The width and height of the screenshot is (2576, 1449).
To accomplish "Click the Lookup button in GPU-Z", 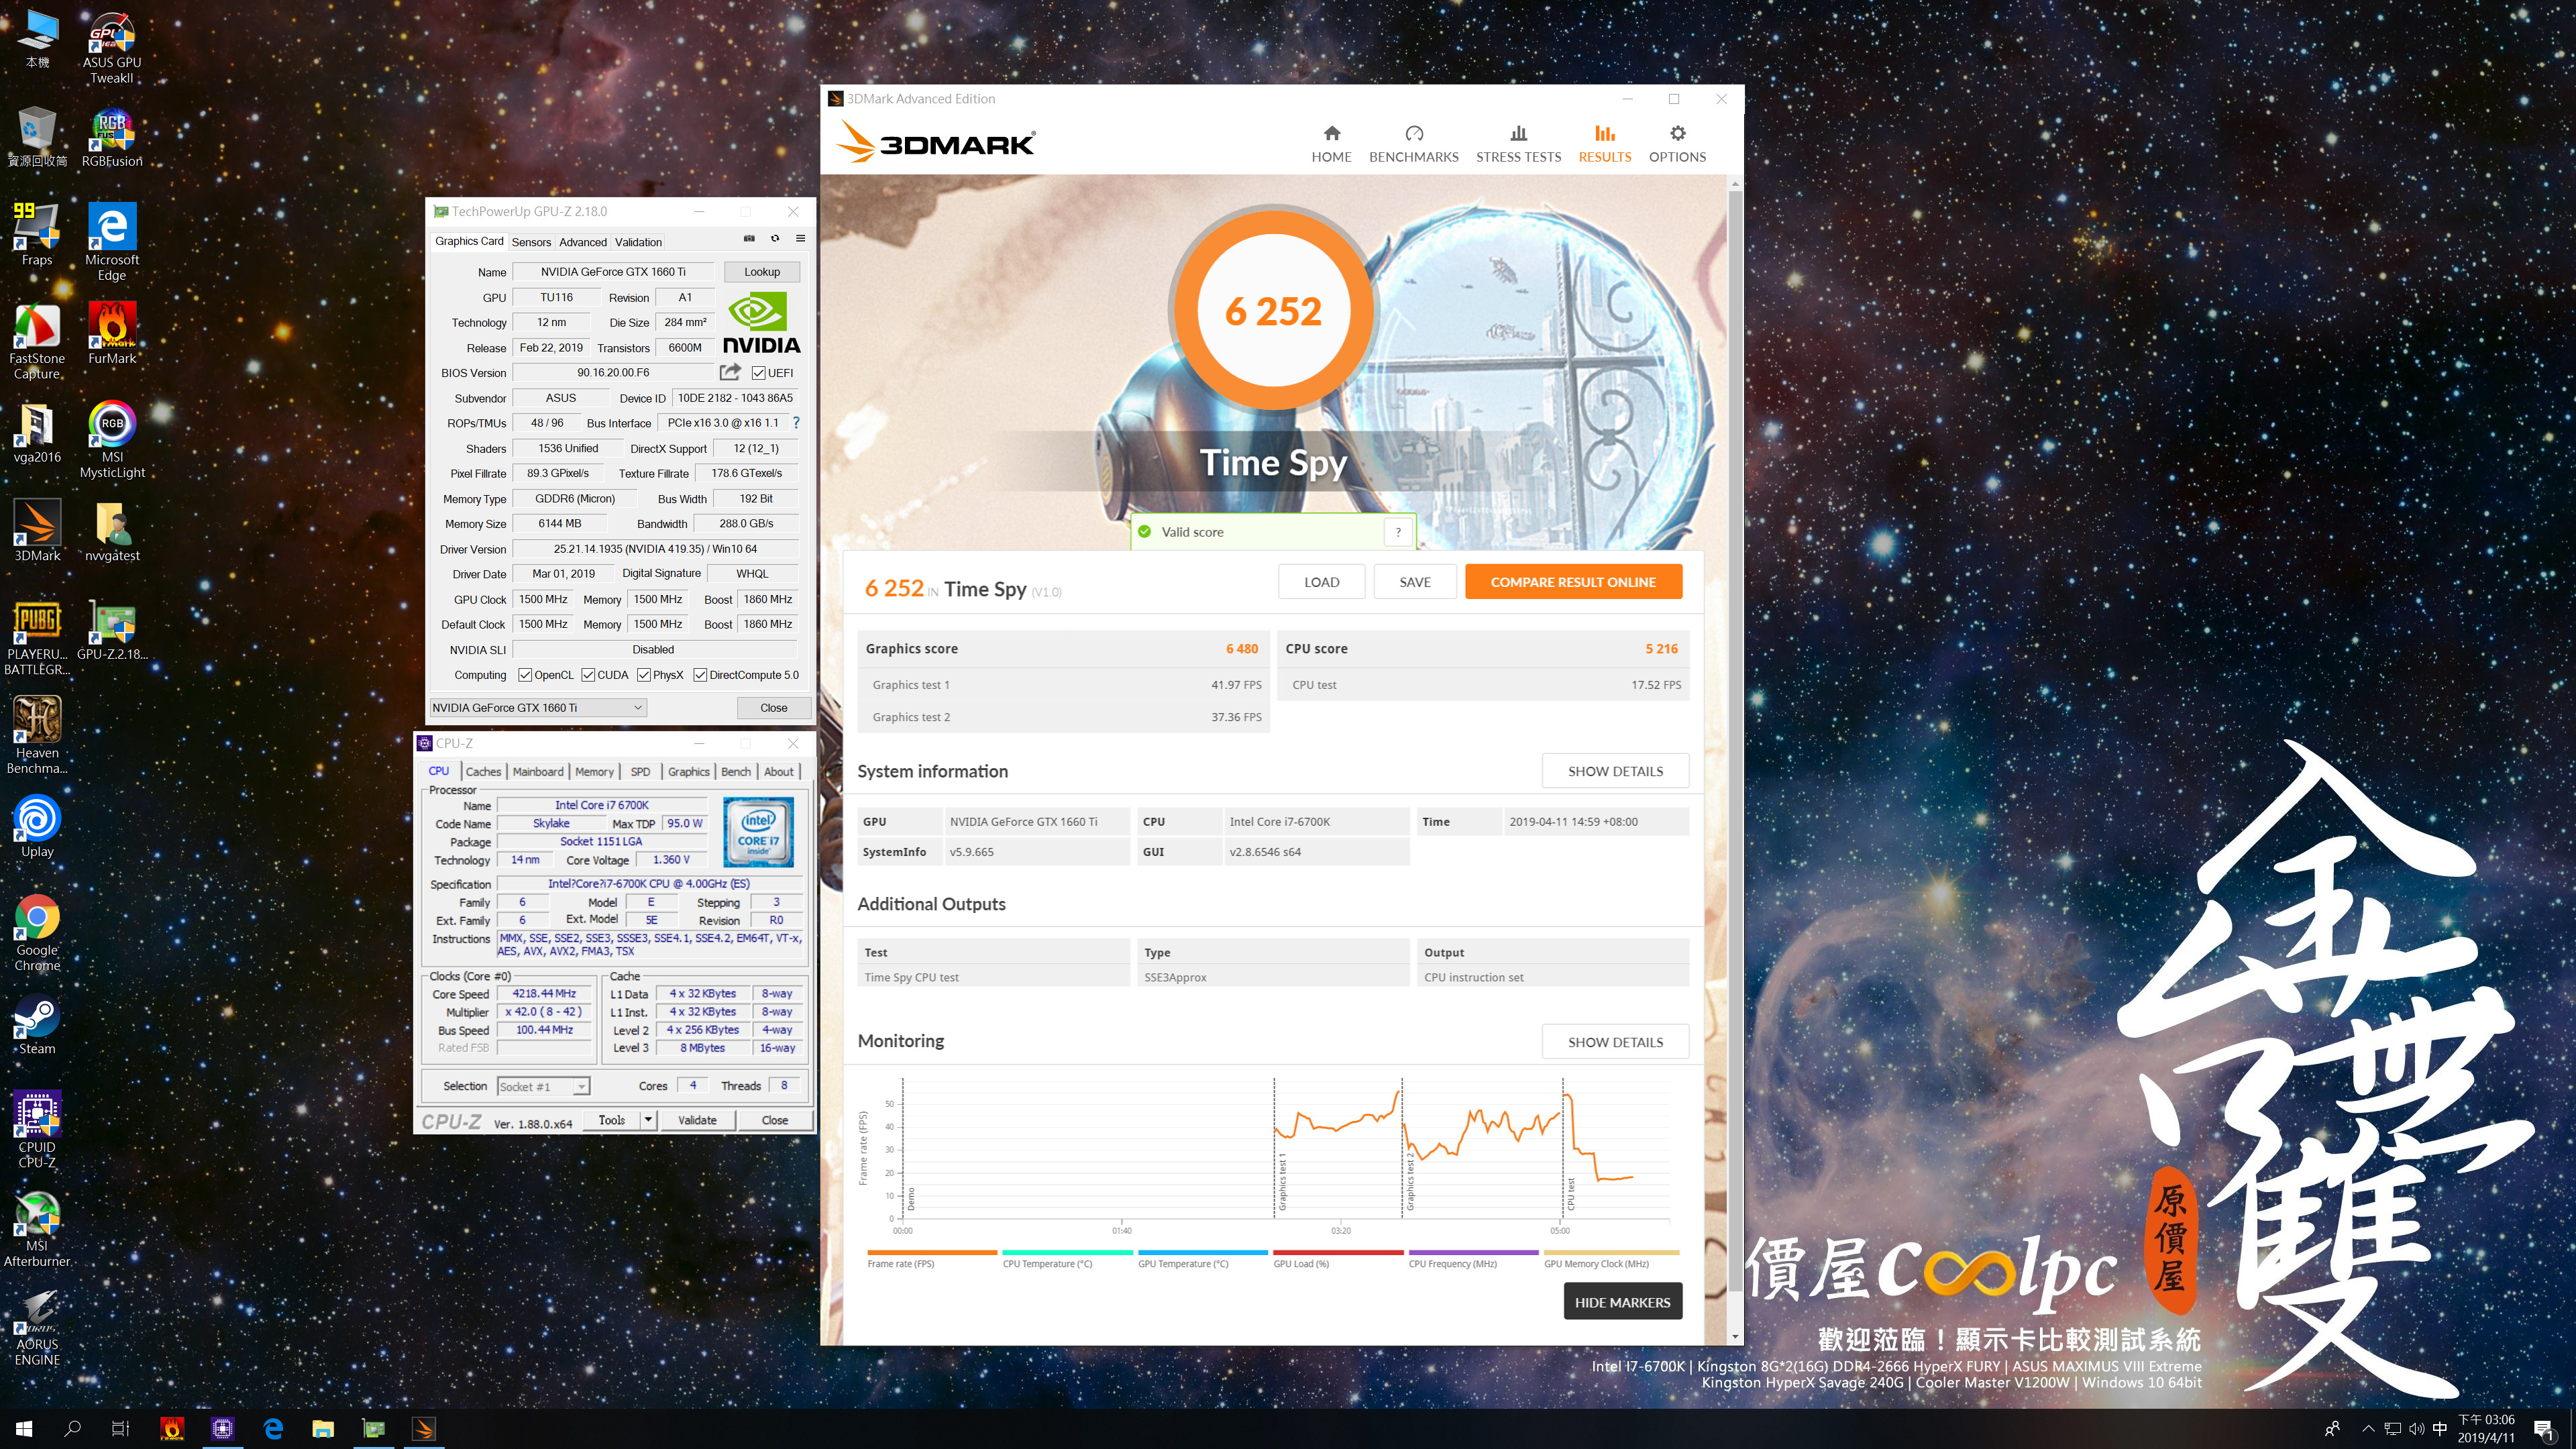I will tap(761, 272).
